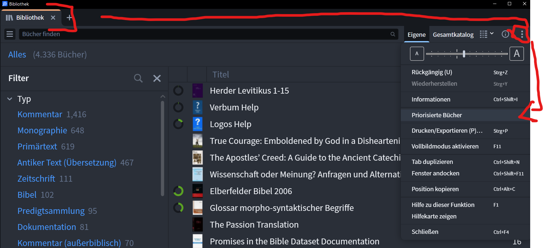Screen dimensions: 543x248
Task: Close the Filter sidebar
Action: [x=157, y=78]
